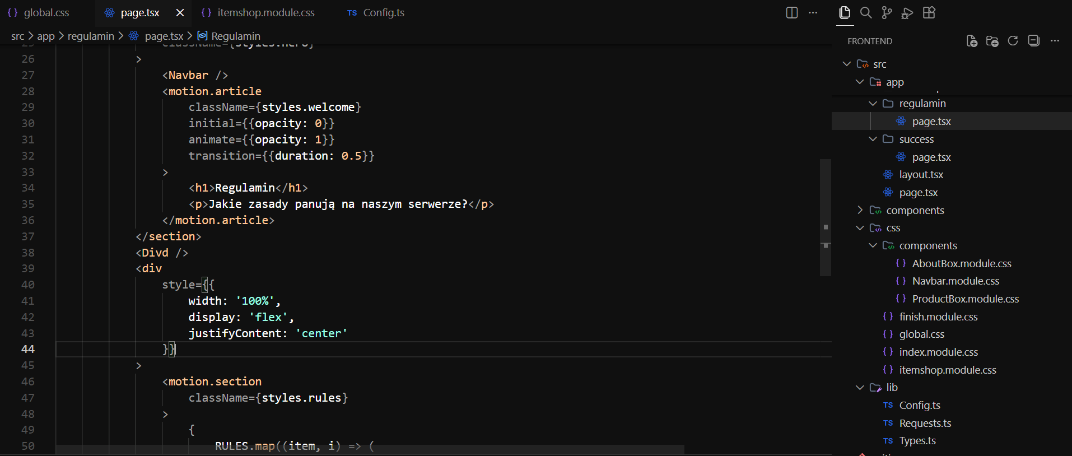Switch to the Config.ts tab
Viewport: 1072px width, 456px height.
(383, 13)
